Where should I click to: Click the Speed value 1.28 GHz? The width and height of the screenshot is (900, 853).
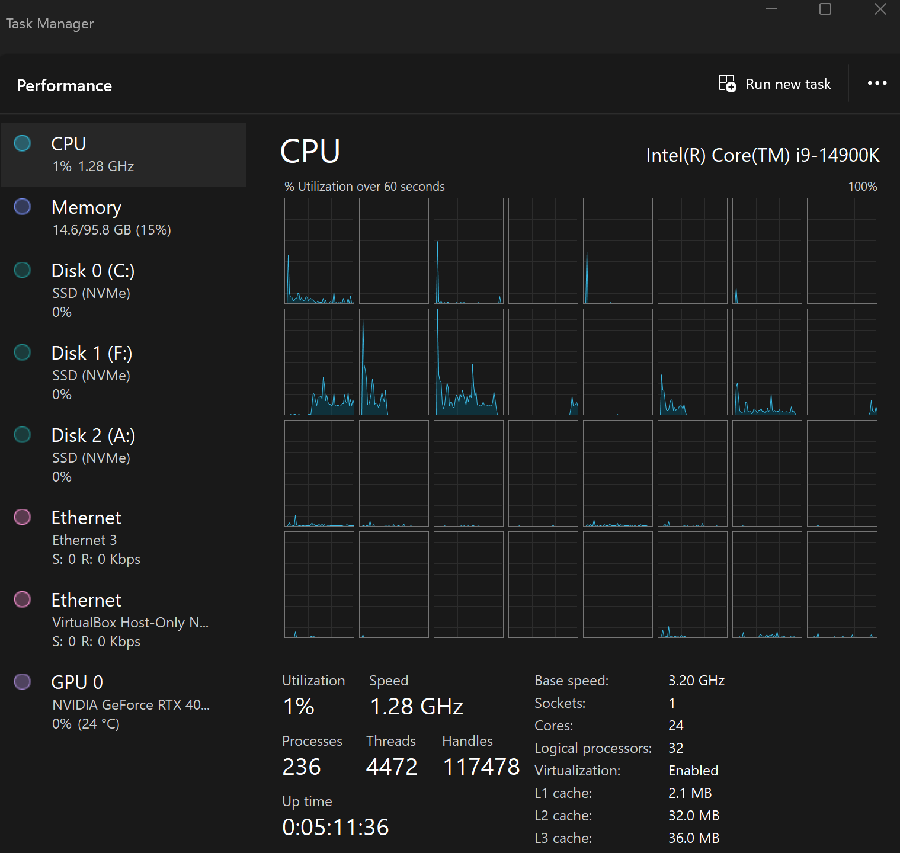click(x=417, y=707)
